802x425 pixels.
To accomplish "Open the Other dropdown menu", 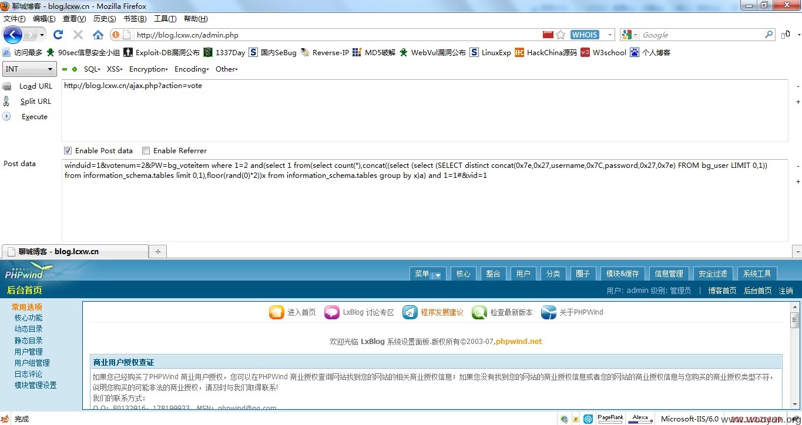I will (x=227, y=69).
